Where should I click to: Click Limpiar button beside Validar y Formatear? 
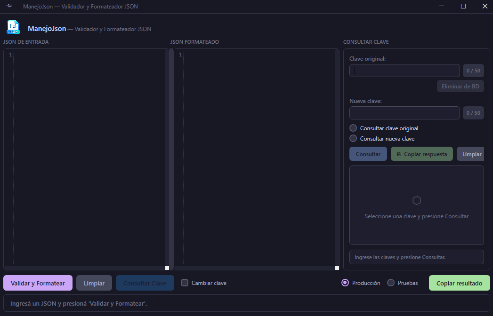point(94,283)
